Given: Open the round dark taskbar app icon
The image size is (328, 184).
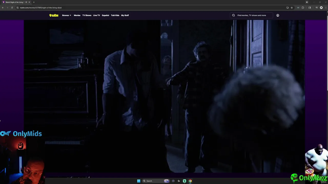Looking at the screenshot, I should tap(173, 181).
